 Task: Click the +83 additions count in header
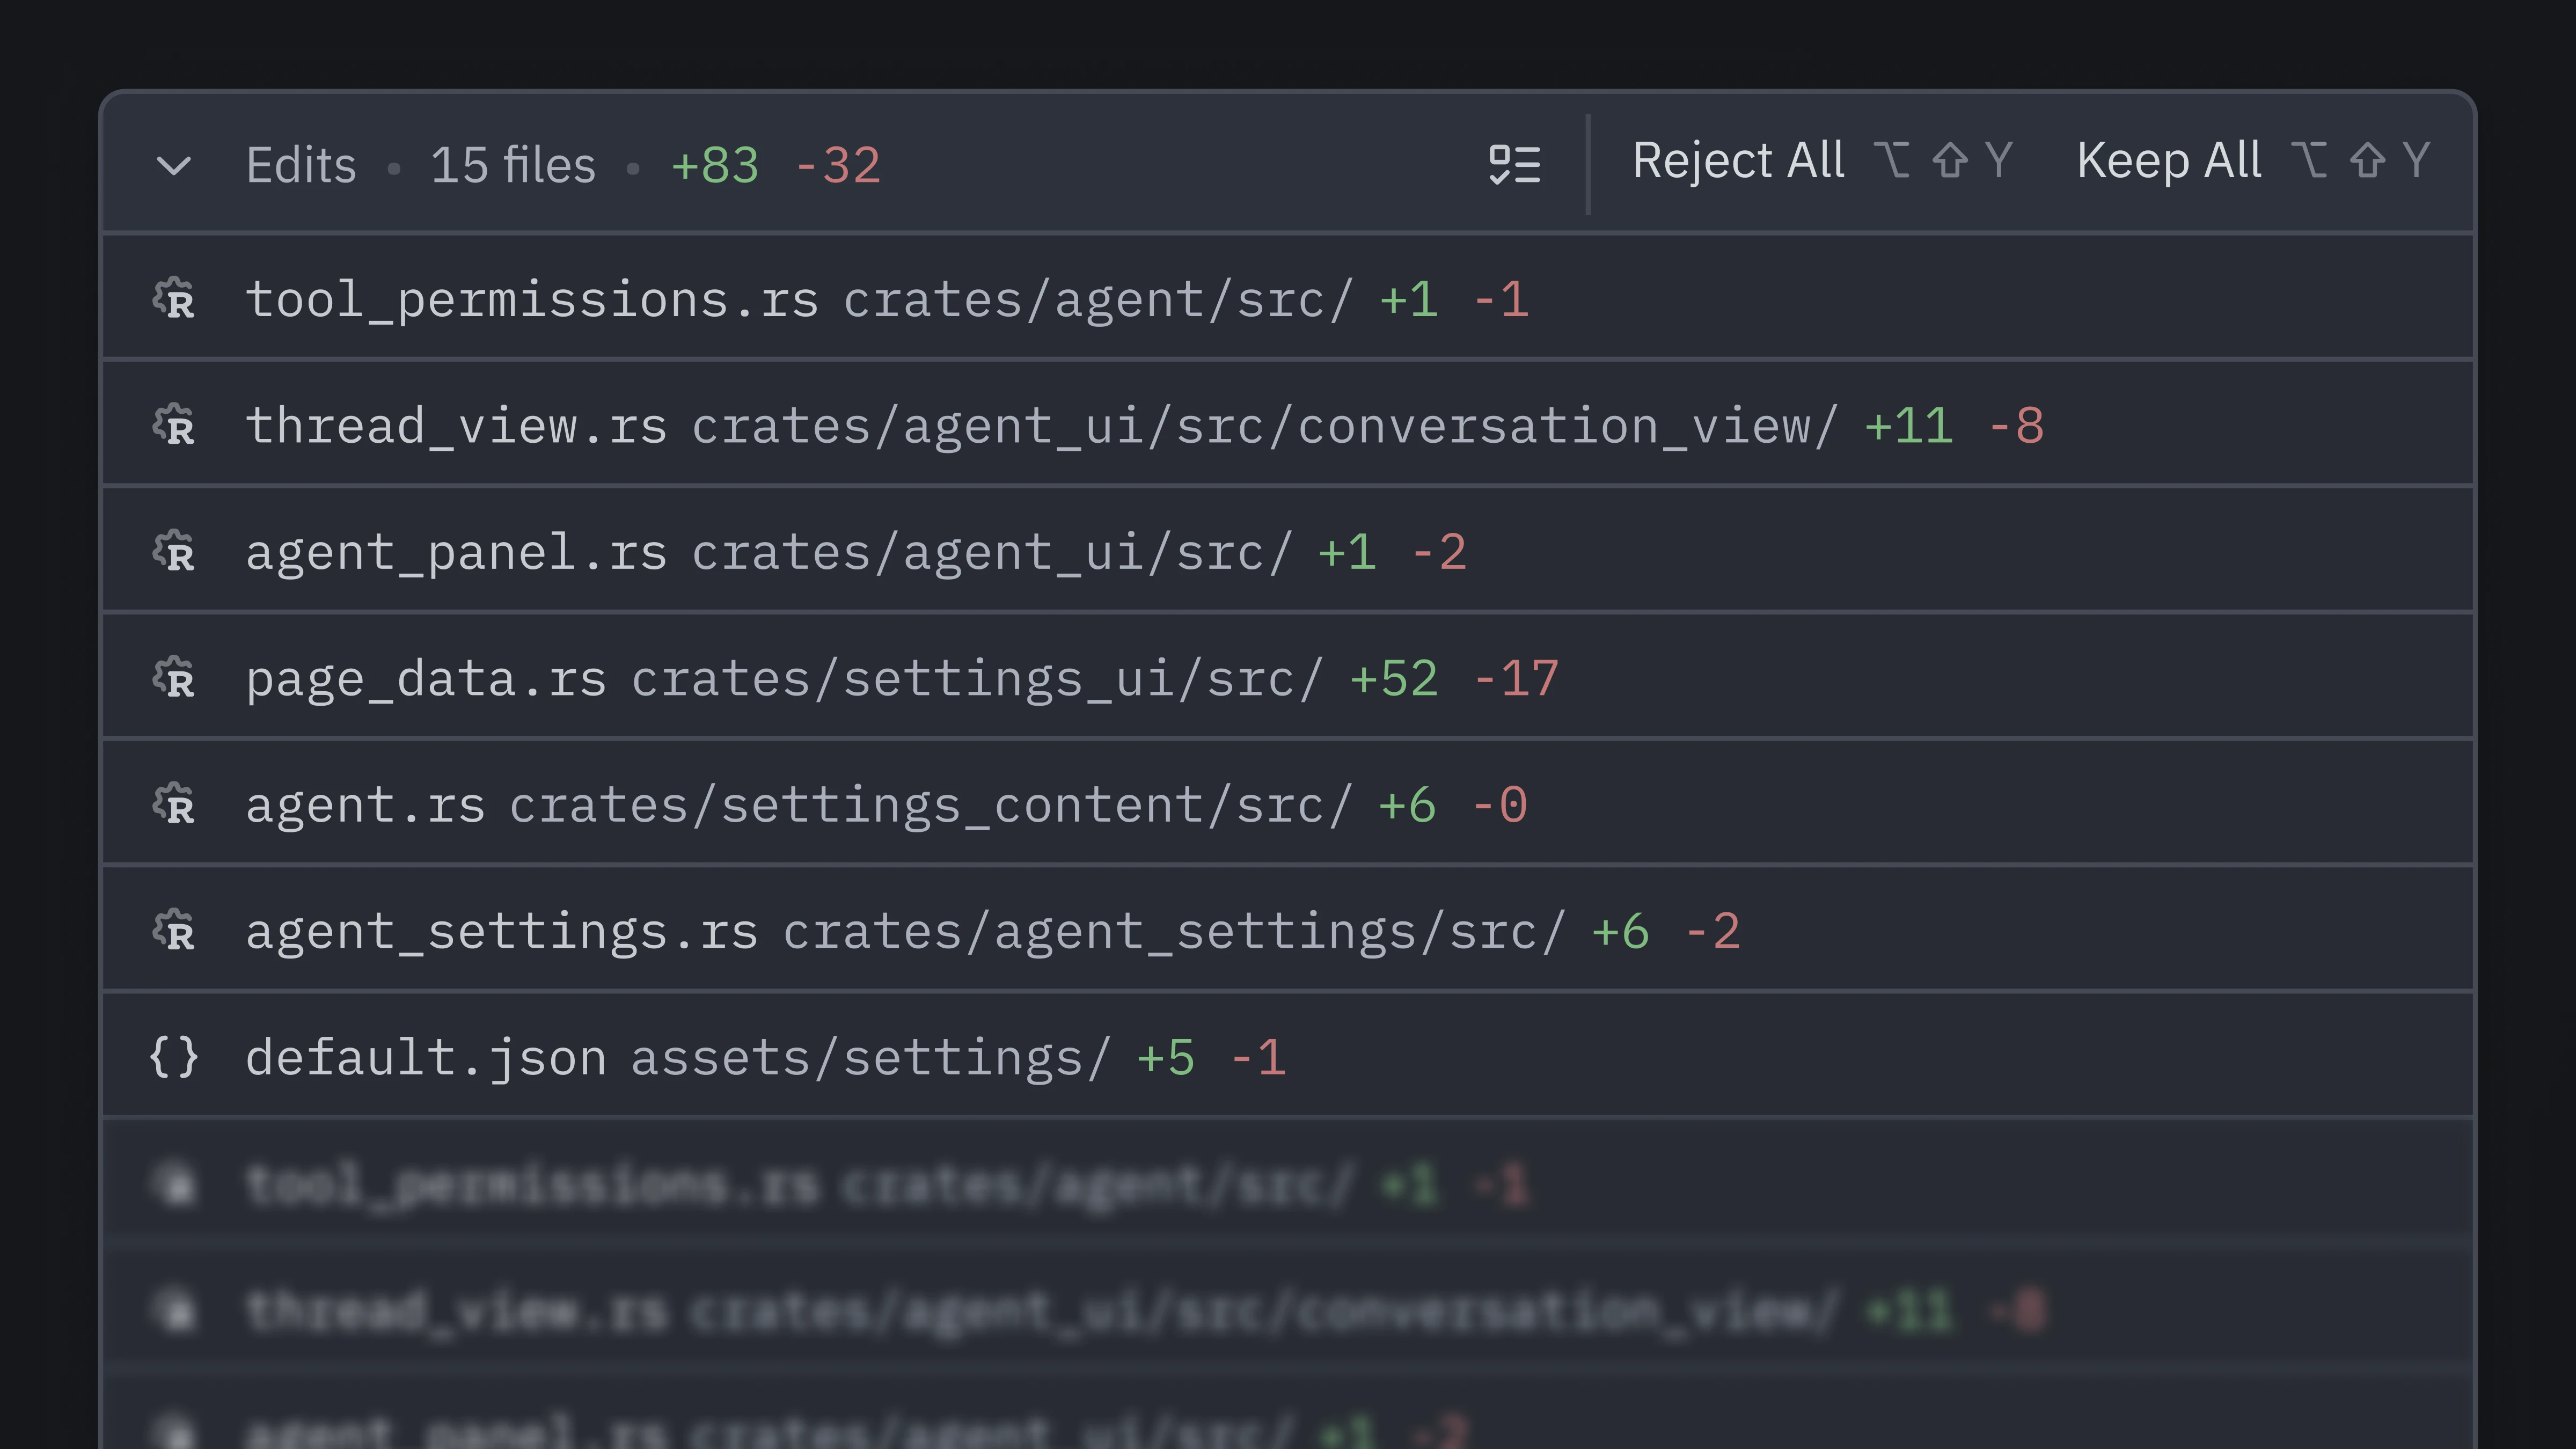714,165
